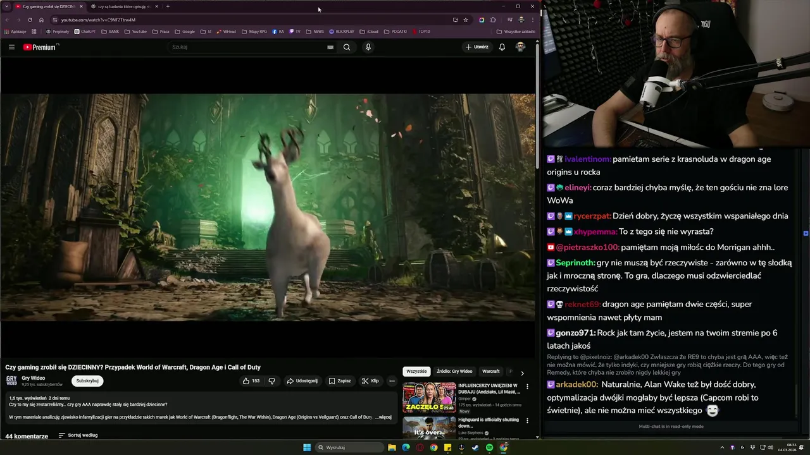Bookmark this page with the star icon
This screenshot has width=810, height=455.
pyautogui.click(x=466, y=20)
